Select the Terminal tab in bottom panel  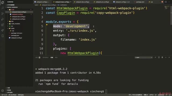[52, 58]
